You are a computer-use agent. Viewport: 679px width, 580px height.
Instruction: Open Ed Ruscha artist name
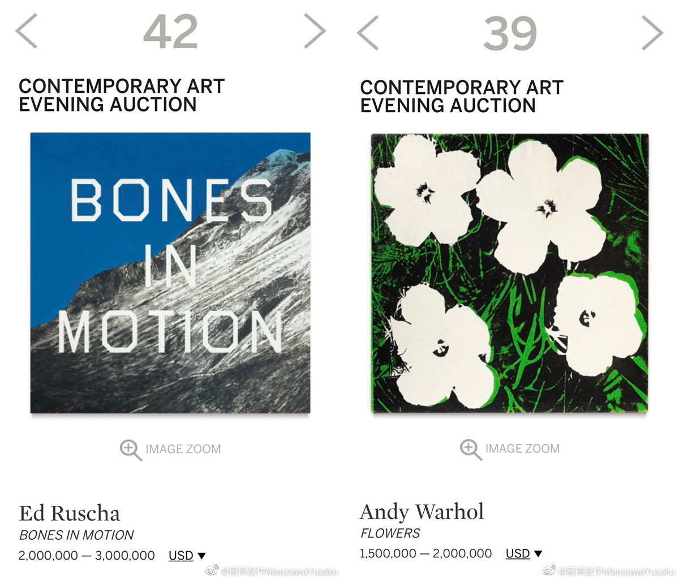pos(70,513)
